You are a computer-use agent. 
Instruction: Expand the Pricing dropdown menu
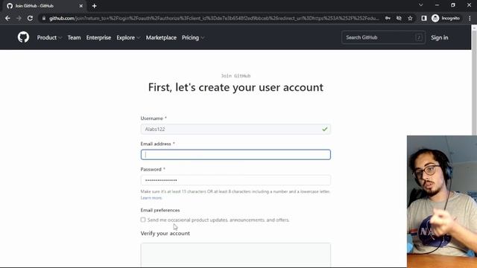(x=193, y=38)
